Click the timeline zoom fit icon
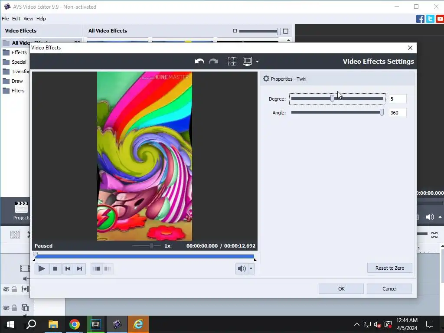Viewport: 444px width, 333px height. 434,235
